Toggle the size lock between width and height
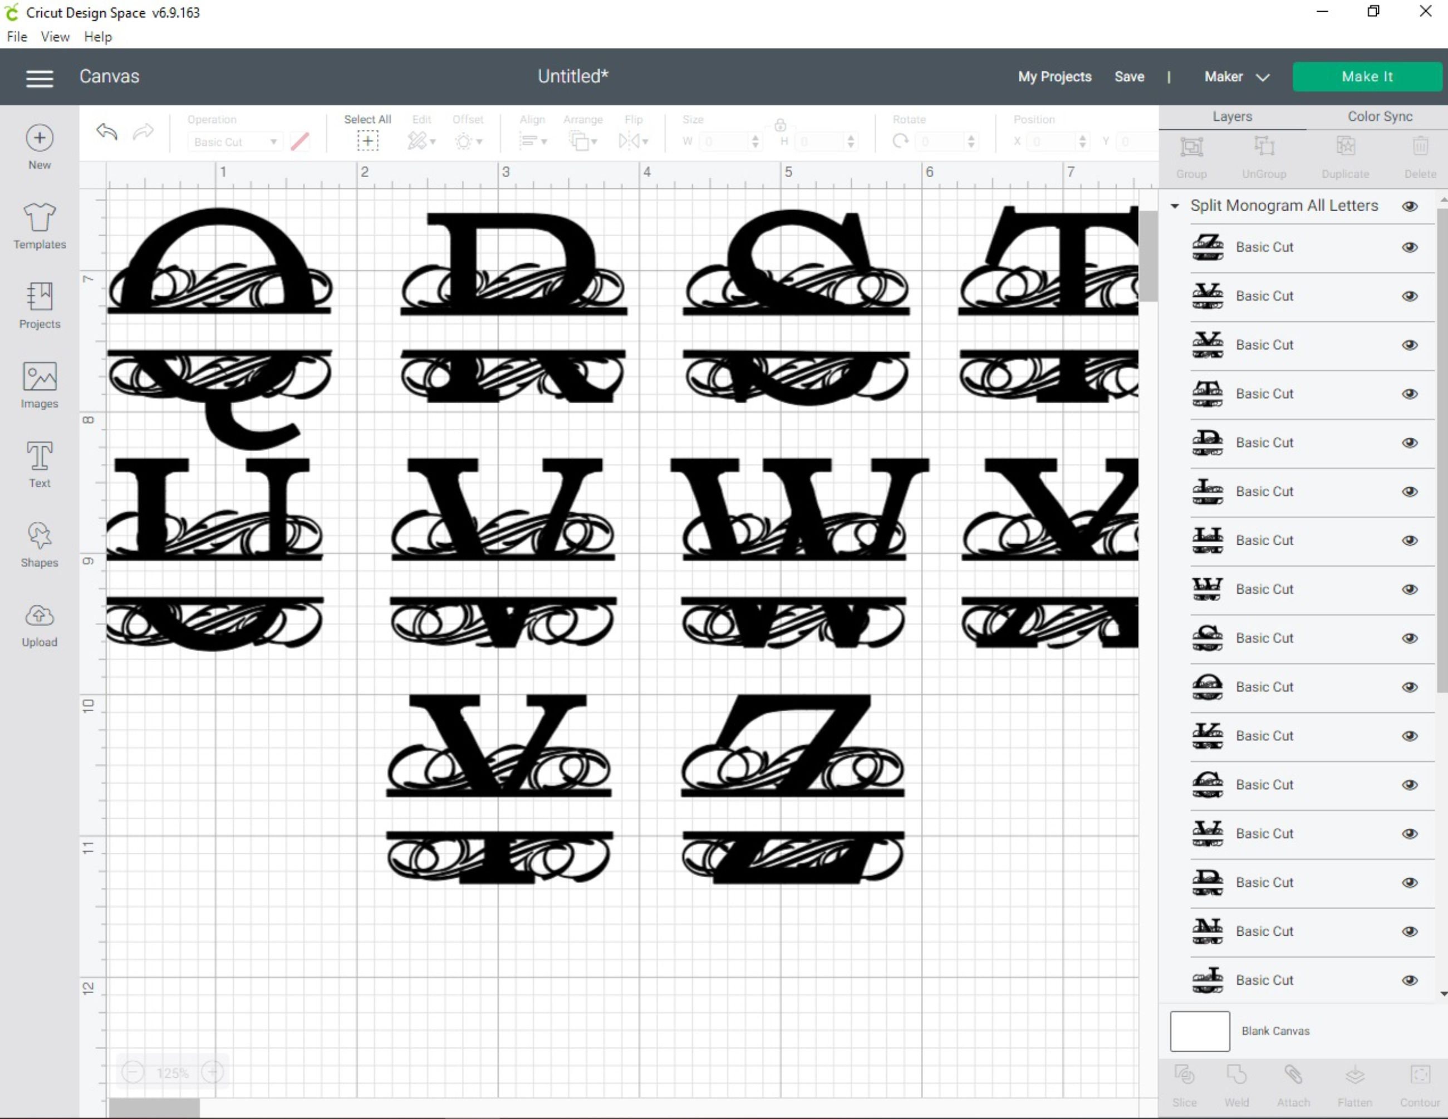The image size is (1448, 1119). (x=780, y=125)
